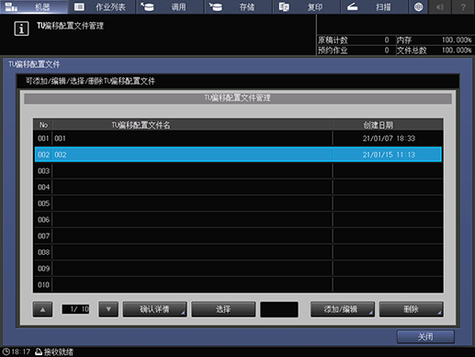Viewport: 475px width, 357px height.
Task: Open 添加/编辑 add or edit button
Action: [343, 309]
